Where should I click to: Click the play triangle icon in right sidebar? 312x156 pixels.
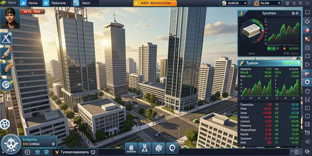[x=307, y=65]
